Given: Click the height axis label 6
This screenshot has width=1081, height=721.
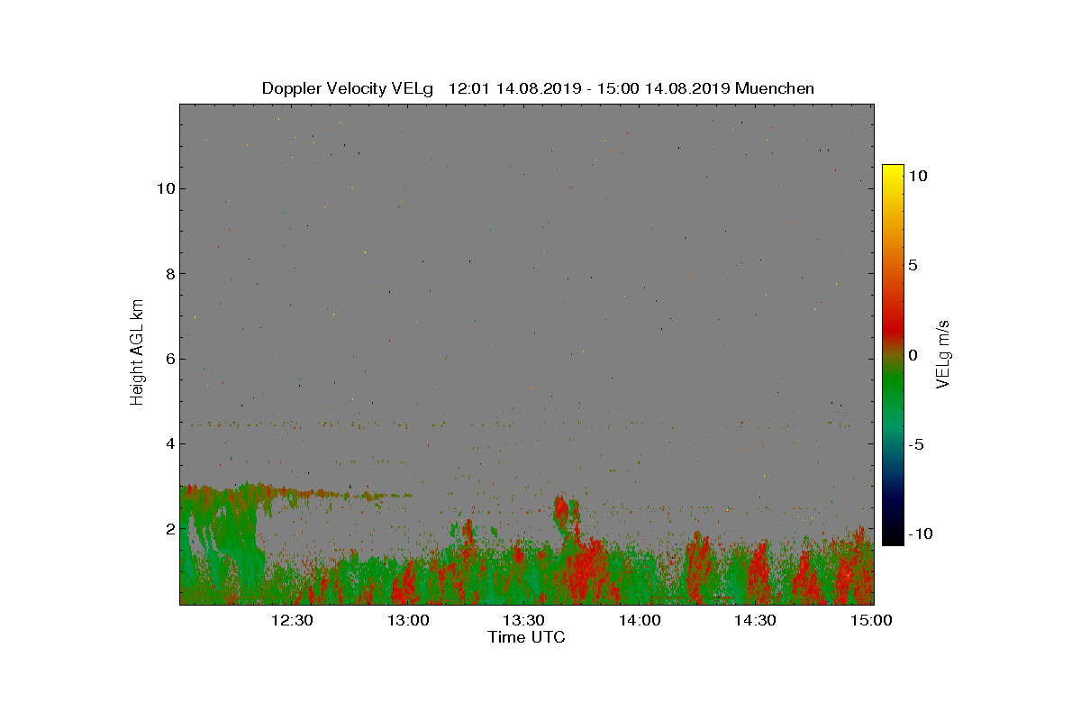Looking at the screenshot, I should (x=168, y=359).
